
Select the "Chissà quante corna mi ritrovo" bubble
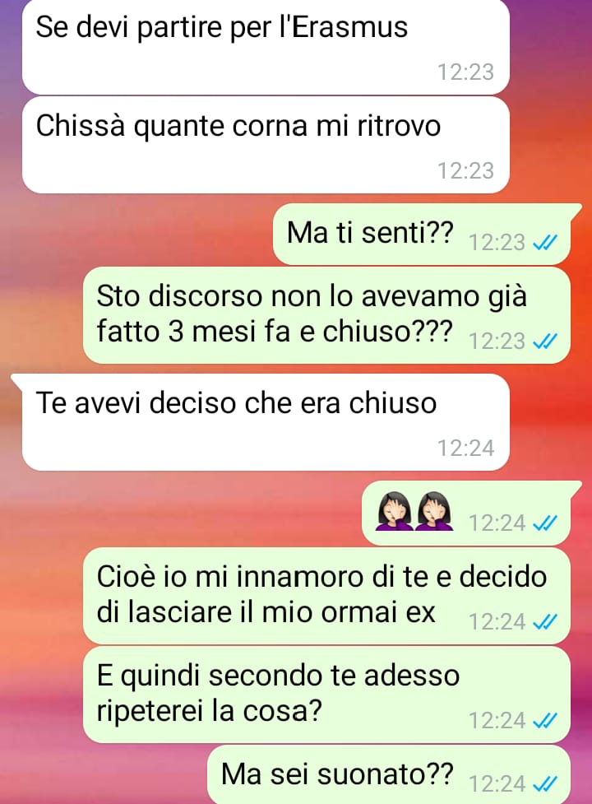(266, 145)
